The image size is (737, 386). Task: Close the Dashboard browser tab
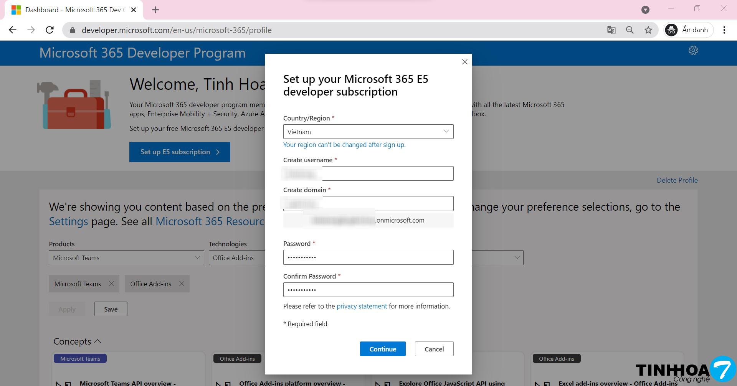tap(134, 10)
